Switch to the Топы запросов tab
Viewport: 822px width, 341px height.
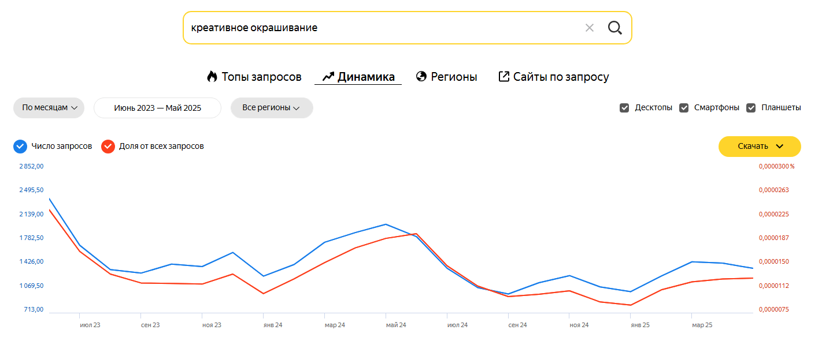tap(261, 77)
